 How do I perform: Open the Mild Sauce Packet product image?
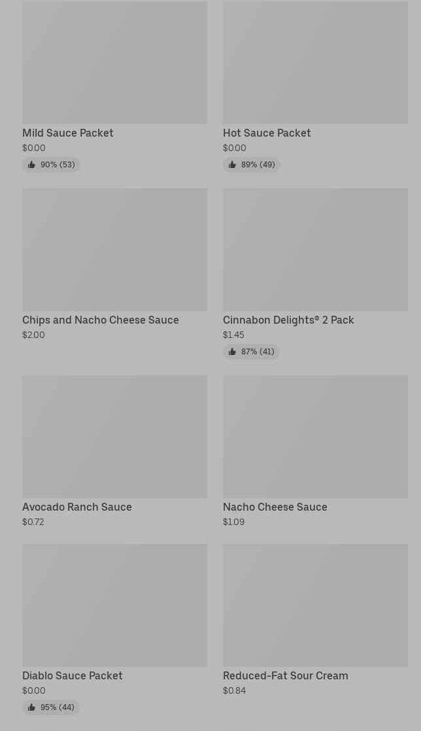[114, 62]
